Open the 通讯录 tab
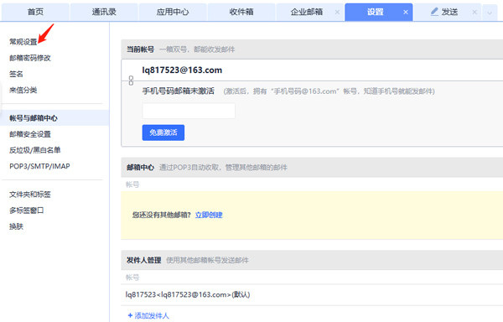The width and height of the screenshot is (503, 322). [x=104, y=13]
